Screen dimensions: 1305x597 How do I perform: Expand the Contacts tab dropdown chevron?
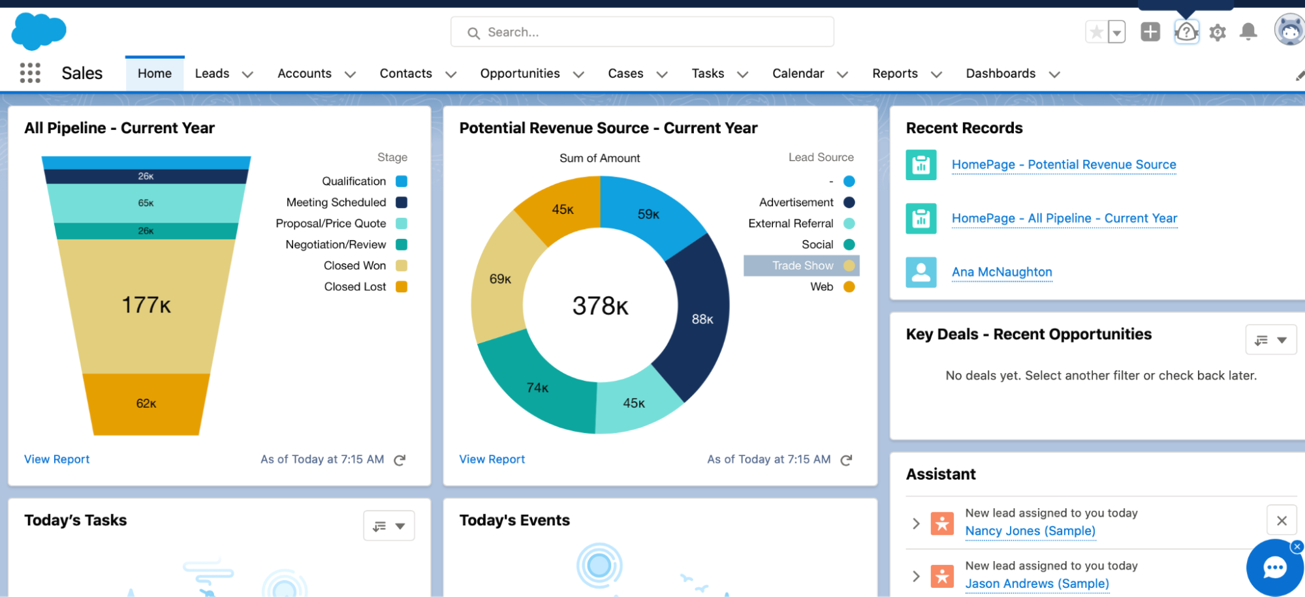(x=450, y=75)
